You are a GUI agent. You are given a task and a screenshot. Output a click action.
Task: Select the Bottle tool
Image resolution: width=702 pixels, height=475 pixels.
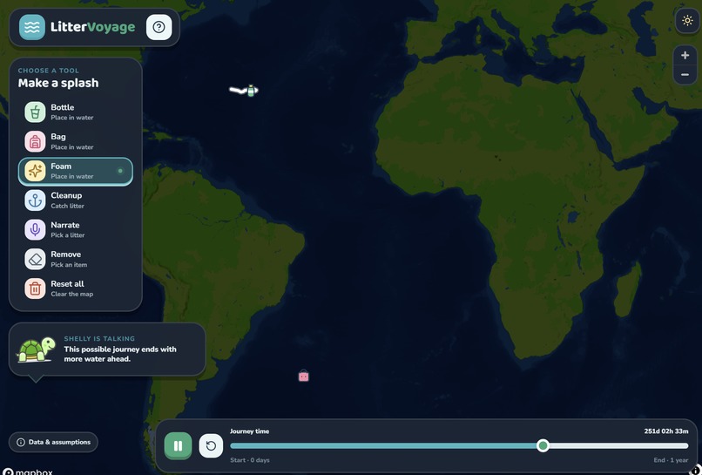coord(75,112)
